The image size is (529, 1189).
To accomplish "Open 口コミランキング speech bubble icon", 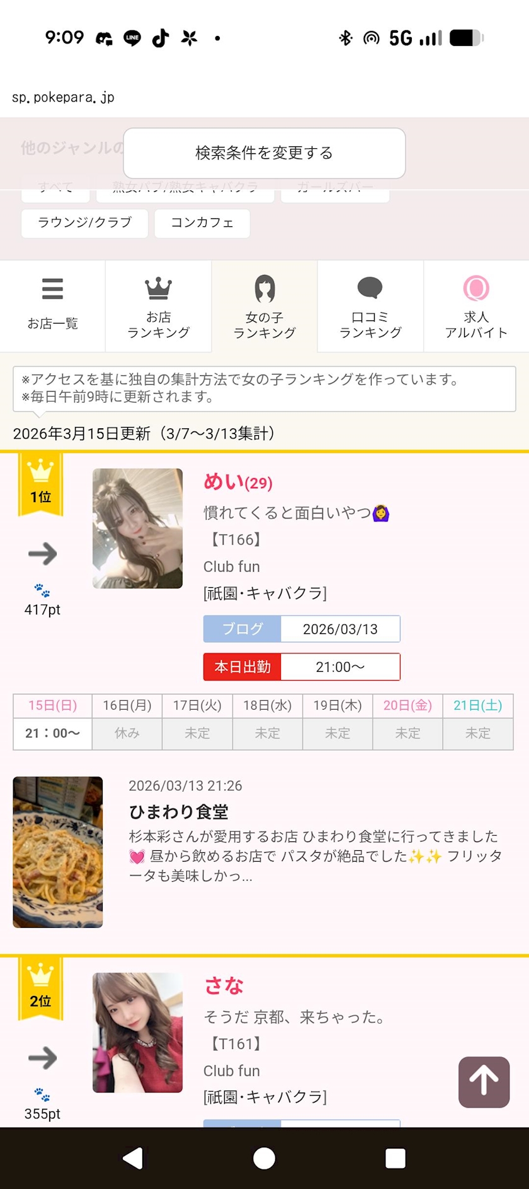I will [370, 288].
